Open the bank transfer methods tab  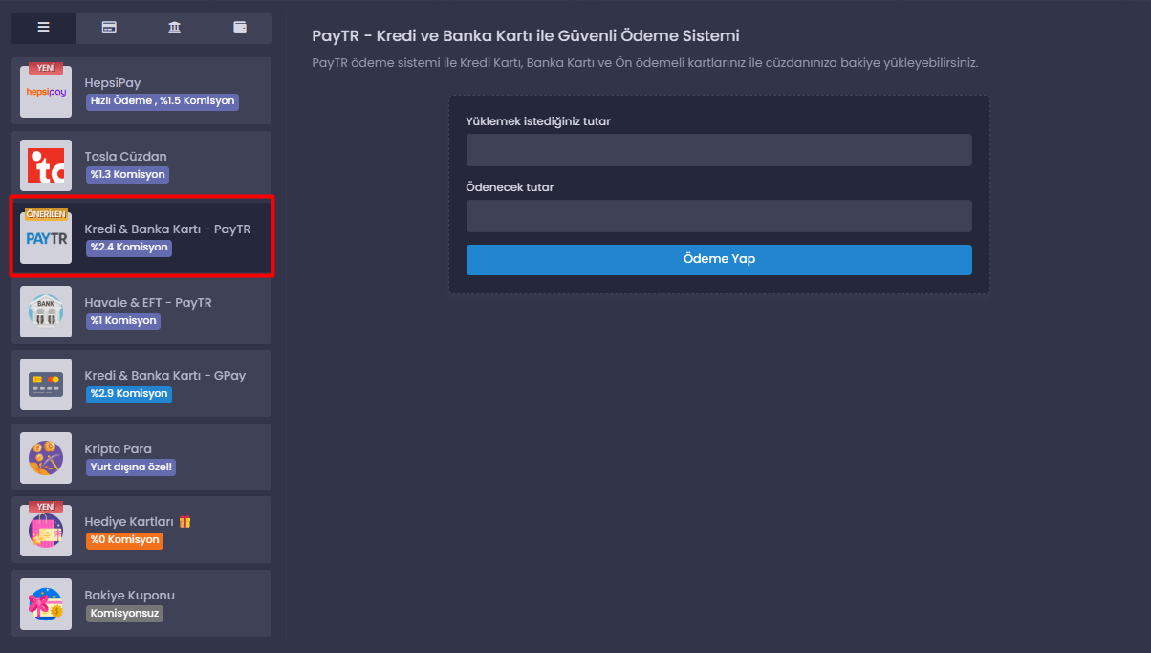(x=174, y=28)
